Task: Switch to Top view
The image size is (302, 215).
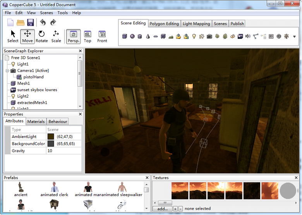Action: click(x=88, y=36)
